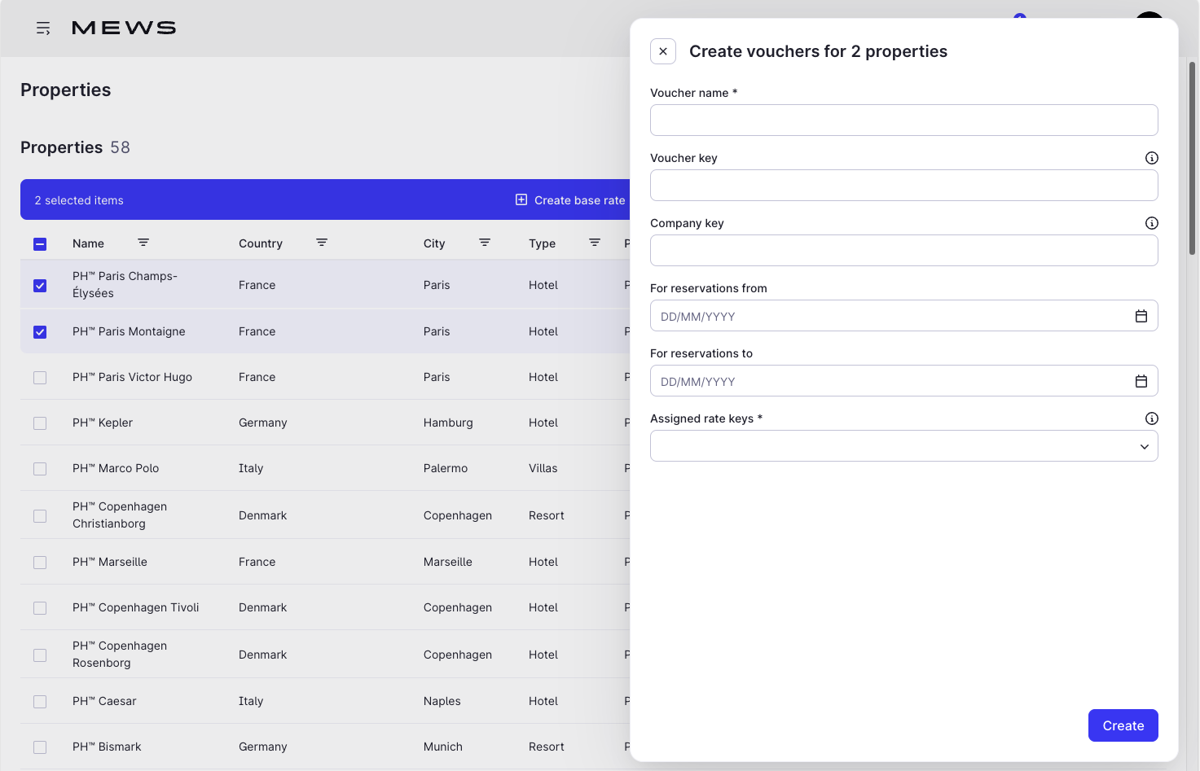Focus the Voucher name field

pyautogui.click(x=904, y=120)
